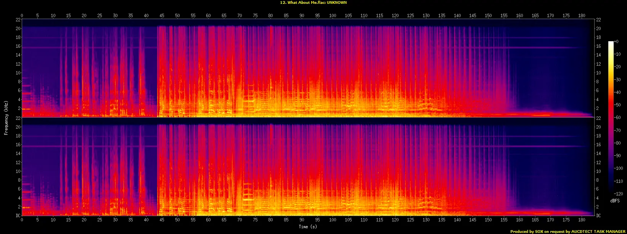
Task: Click the dBFS color scale bar
Action: 610,118
